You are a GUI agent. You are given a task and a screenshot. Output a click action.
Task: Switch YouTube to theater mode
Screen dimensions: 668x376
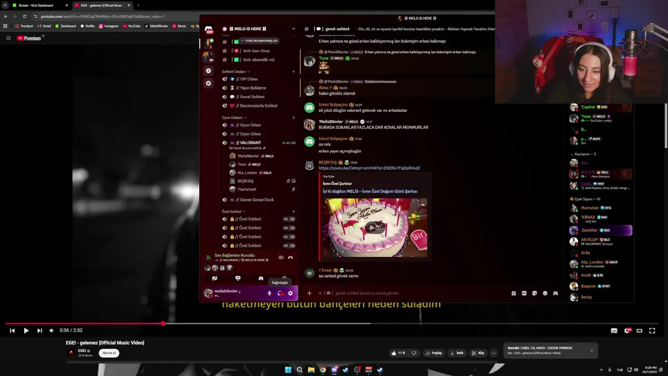639,331
